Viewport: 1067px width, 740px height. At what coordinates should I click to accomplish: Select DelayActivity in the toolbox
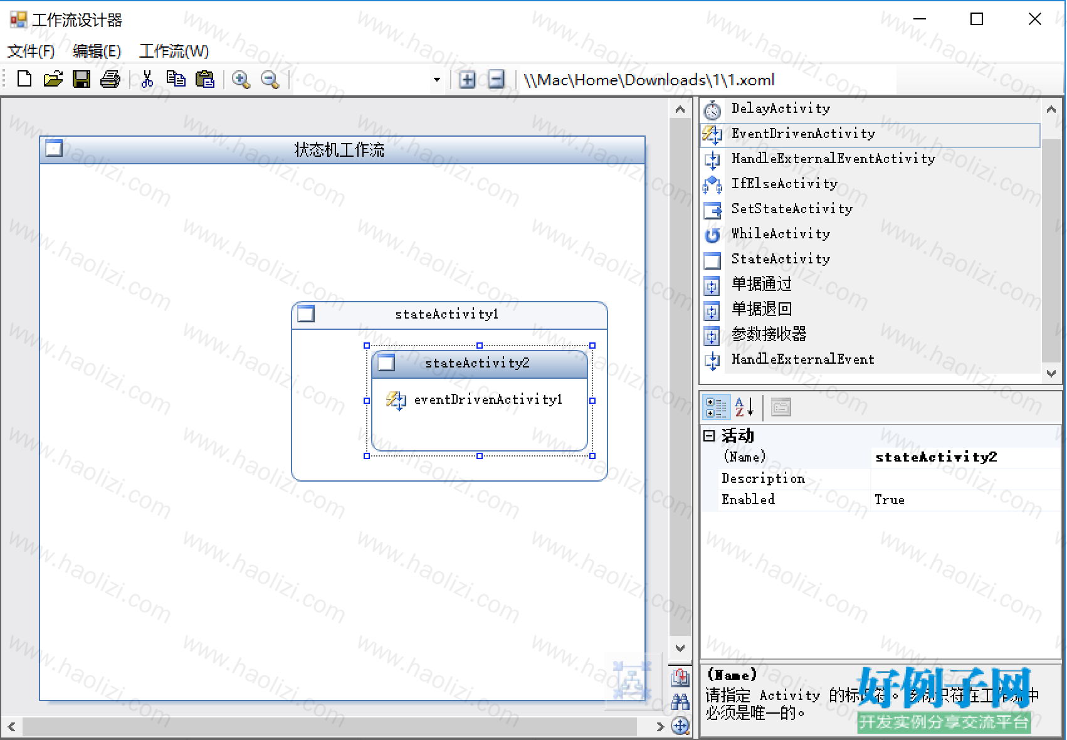(x=870, y=109)
